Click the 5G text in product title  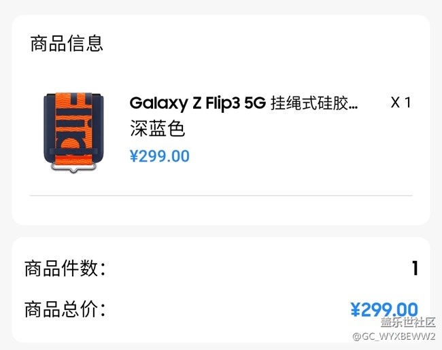pos(254,103)
